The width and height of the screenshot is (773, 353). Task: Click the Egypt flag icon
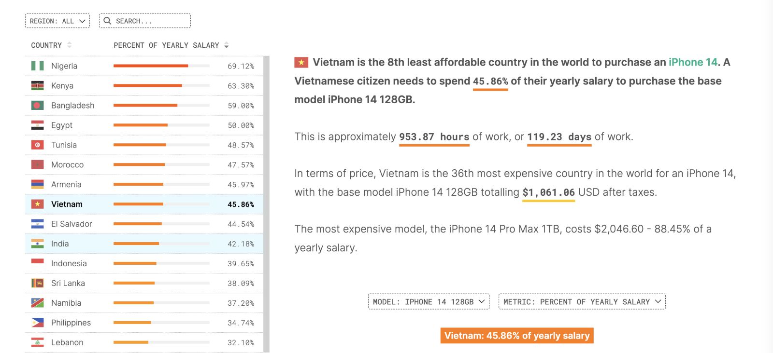point(39,125)
